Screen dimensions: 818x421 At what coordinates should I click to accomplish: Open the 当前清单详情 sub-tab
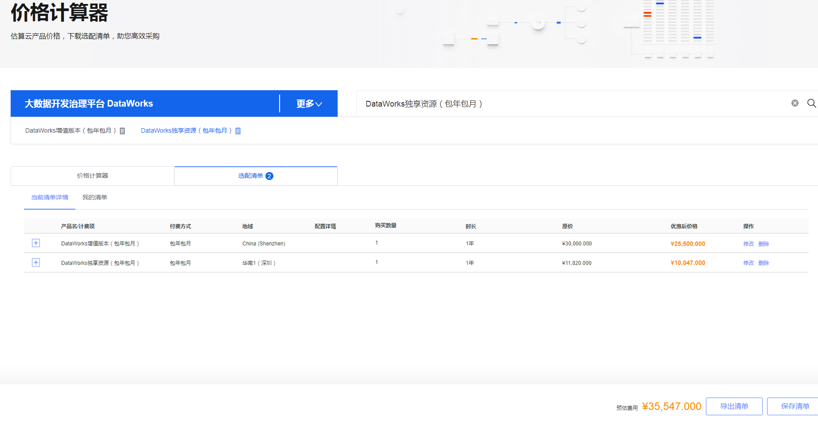[50, 197]
